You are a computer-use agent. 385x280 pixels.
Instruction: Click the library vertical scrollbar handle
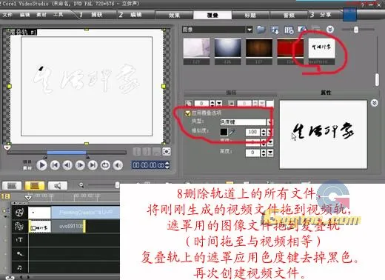tap(377, 80)
